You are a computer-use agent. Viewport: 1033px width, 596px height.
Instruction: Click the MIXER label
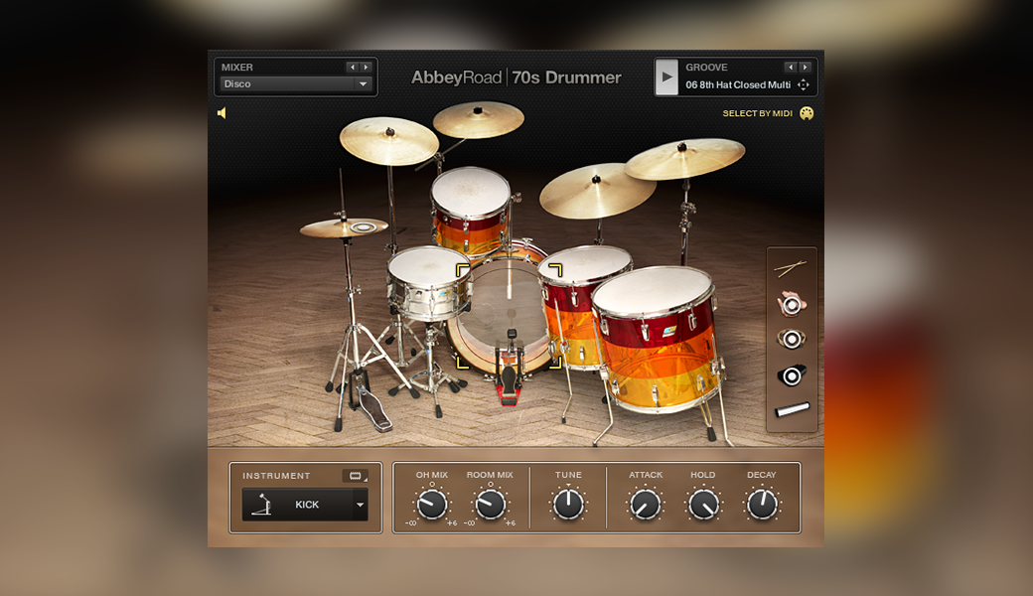(x=237, y=68)
